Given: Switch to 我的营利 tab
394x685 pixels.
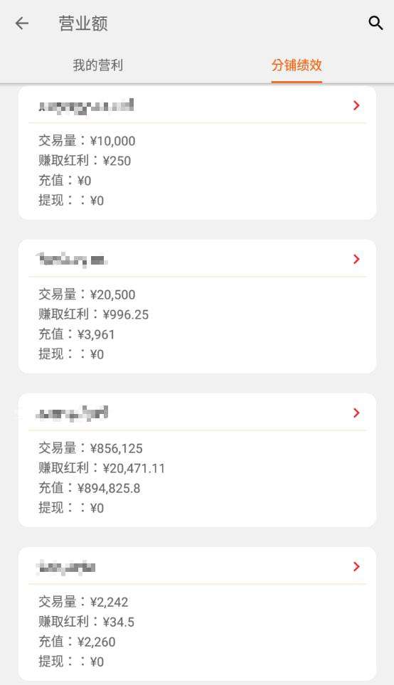Looking at the screenshot, I should [x=98, y=65].
